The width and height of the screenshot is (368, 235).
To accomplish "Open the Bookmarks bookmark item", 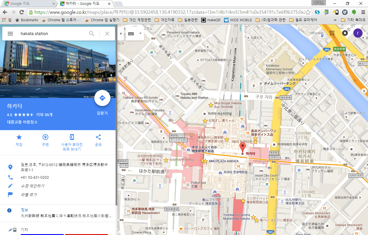I will [x=26, y=20].
